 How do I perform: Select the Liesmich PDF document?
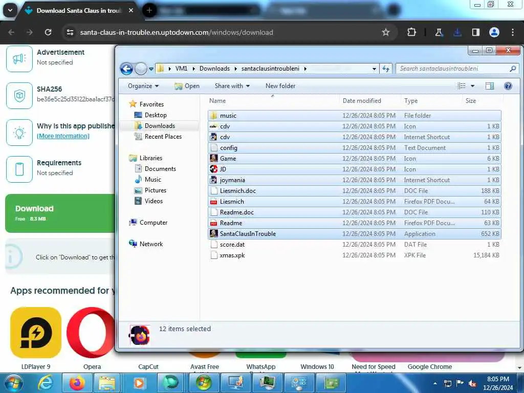pos(354,202)
